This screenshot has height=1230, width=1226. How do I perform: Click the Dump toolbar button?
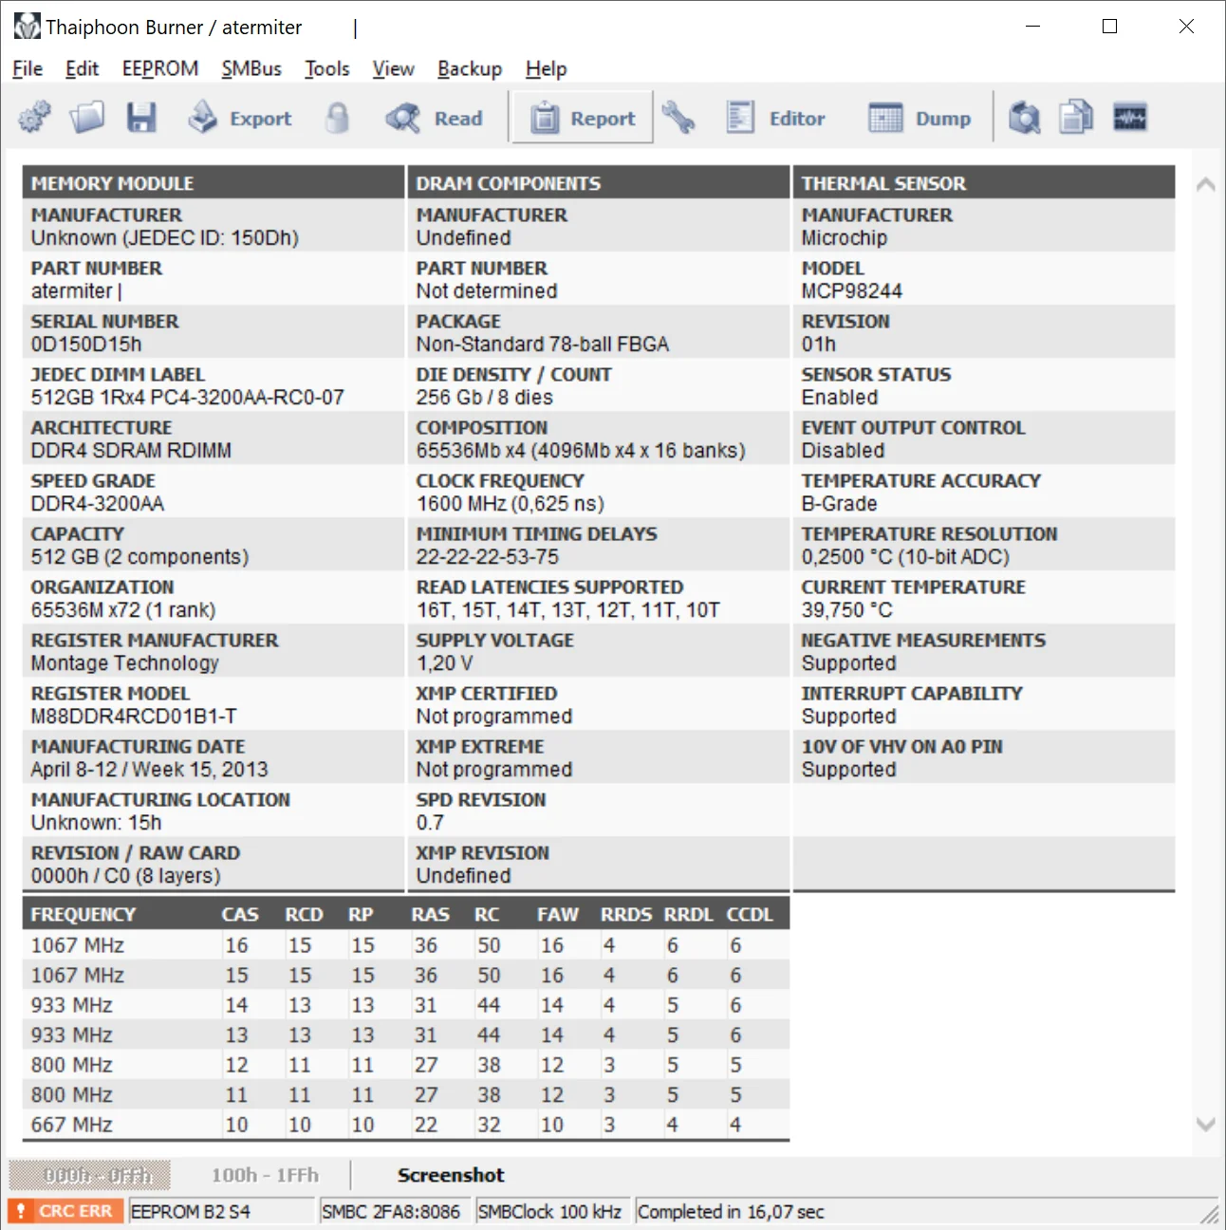[919, 118]
